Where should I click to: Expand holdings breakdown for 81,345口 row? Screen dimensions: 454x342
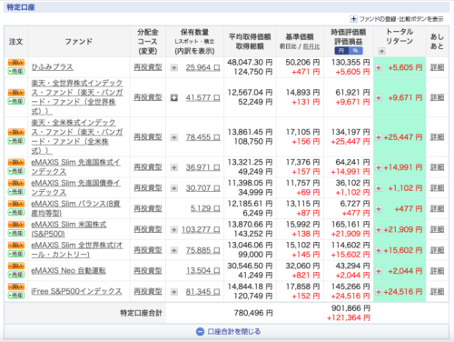174,292
